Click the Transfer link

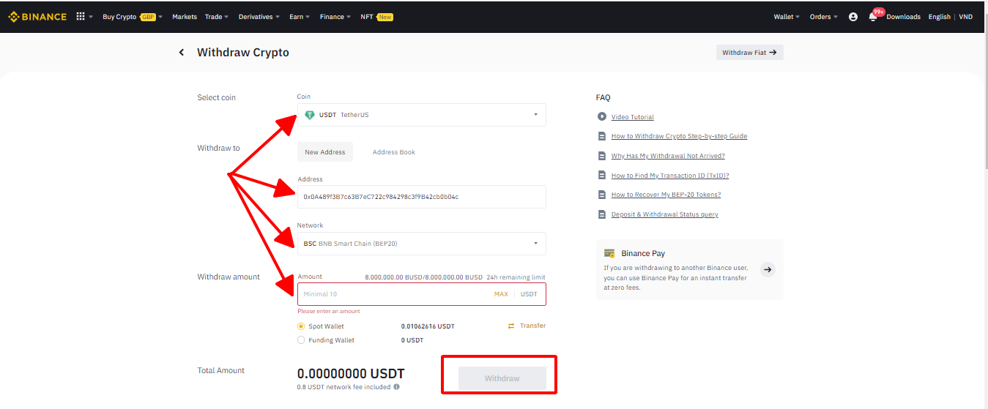[533, 326]
